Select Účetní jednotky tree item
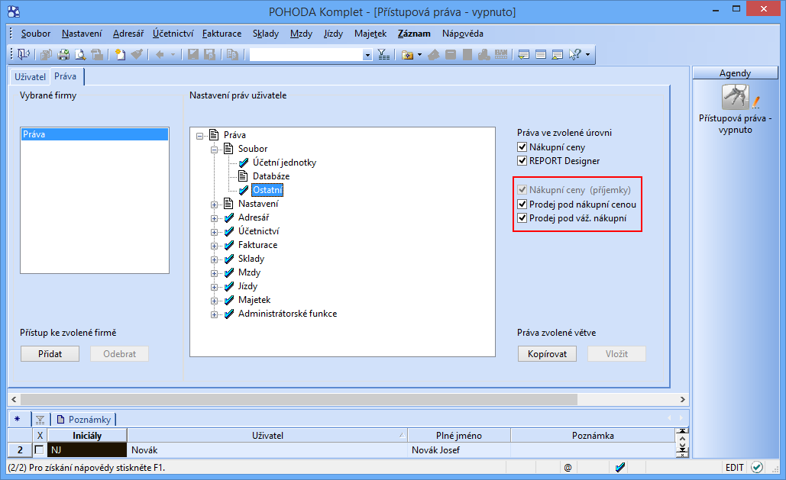Screen dimensions: 786x480 click(x=284, y=163)
